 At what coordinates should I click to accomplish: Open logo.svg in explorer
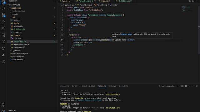coord(17,38)
